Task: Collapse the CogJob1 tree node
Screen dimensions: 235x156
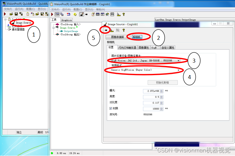Action: [5, 19]
